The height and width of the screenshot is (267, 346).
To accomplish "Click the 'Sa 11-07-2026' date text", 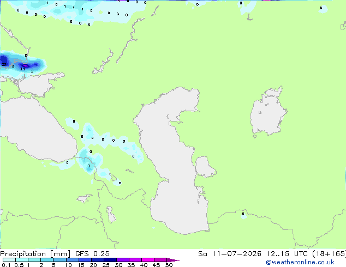I will 230,254.
